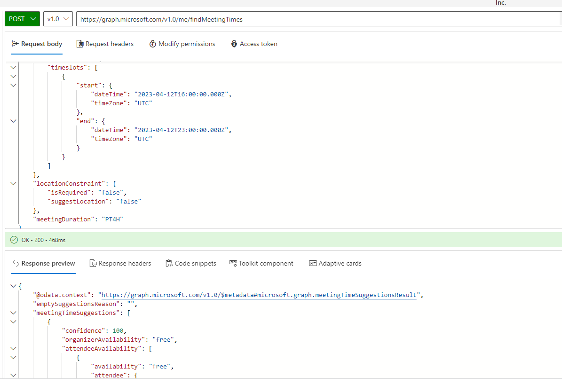Click the Response headers document icon
The image size is (562, 384).
click(x=93, y=263)
